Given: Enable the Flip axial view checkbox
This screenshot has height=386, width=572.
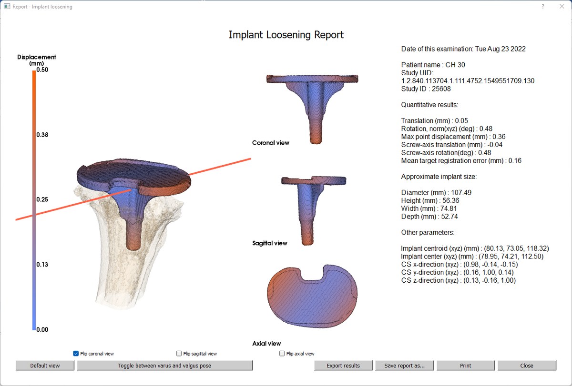Looking at the screenshot, I should pyautogui.click(x=282, y=354).
